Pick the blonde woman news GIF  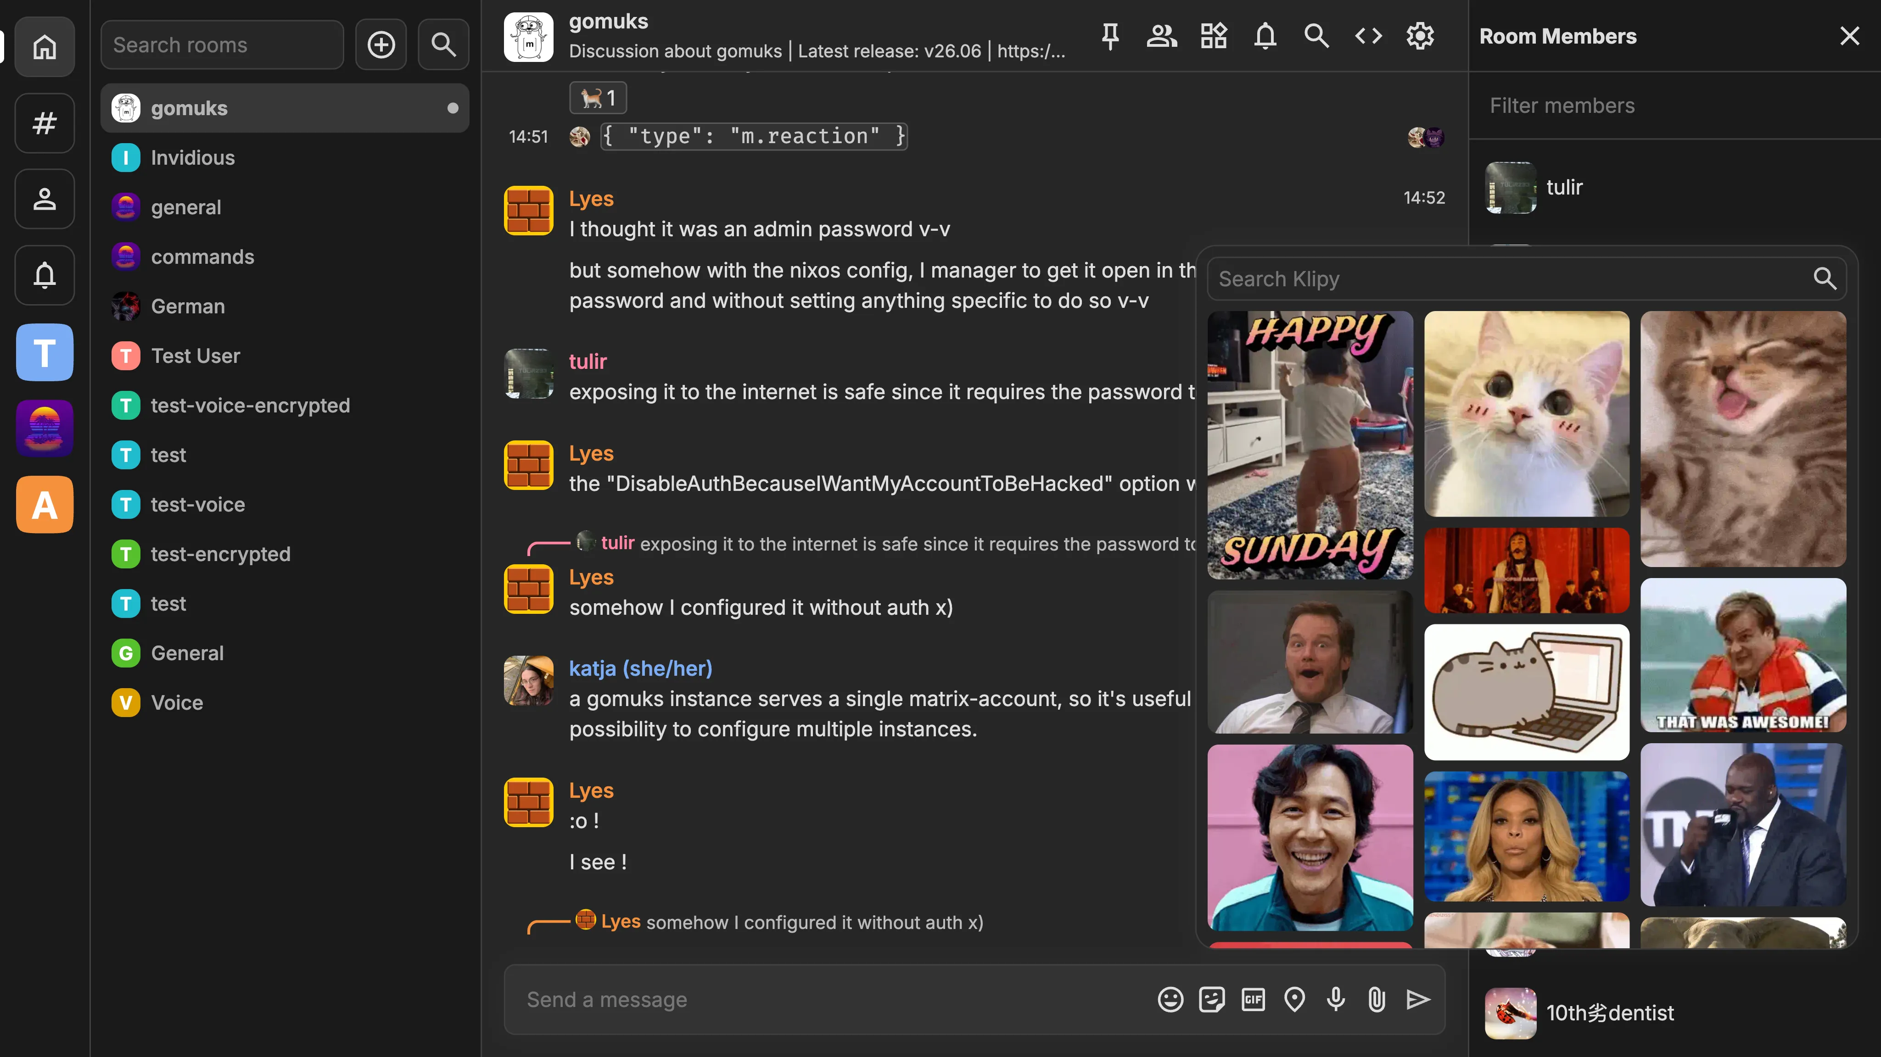pyautogui.click(x=1526, y=836)
